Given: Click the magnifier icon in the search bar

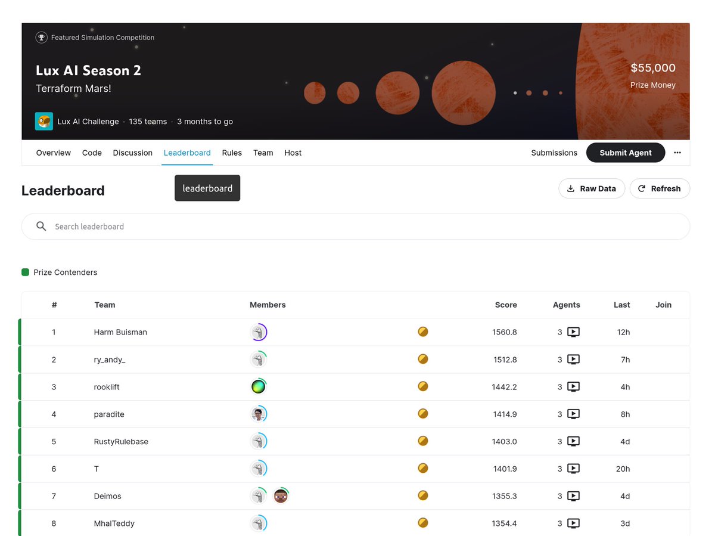Looking at the screenshot, I should tap(41, 227).
